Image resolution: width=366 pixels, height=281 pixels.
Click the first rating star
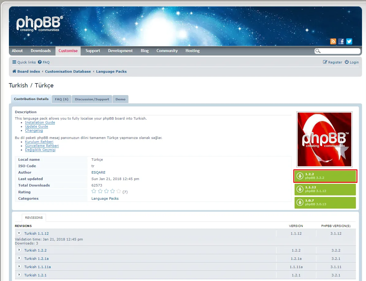(x=94, y=191)
